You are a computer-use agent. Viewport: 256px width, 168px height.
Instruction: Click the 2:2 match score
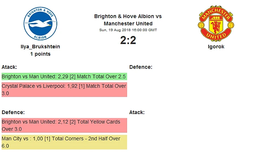pos(128,41)
